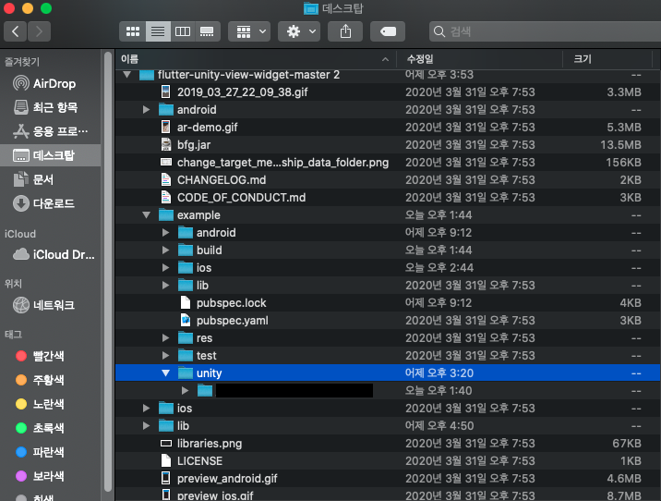Select the LICENSE file icon
661x501 pixels.
coord(166,461)
